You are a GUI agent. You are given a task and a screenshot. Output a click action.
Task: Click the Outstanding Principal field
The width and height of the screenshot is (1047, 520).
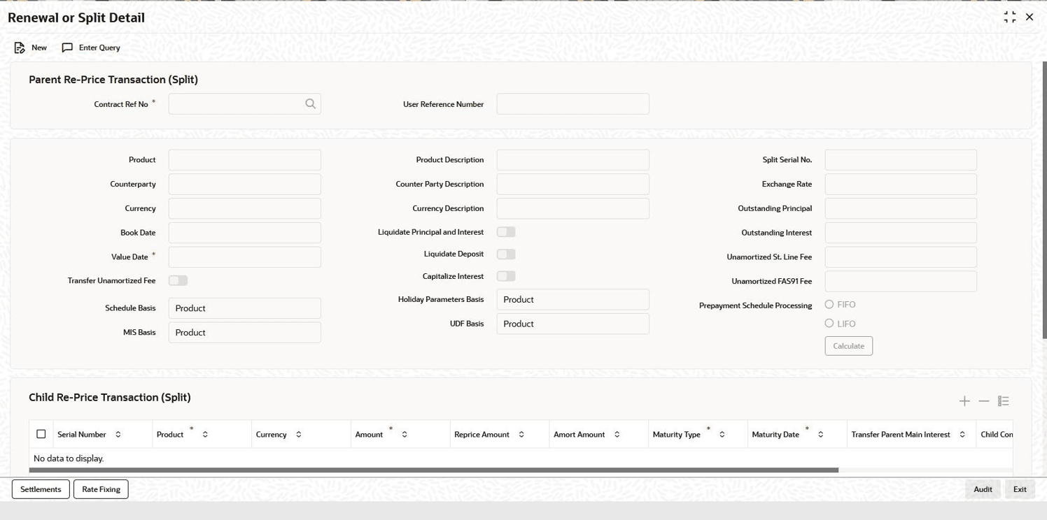901,208
